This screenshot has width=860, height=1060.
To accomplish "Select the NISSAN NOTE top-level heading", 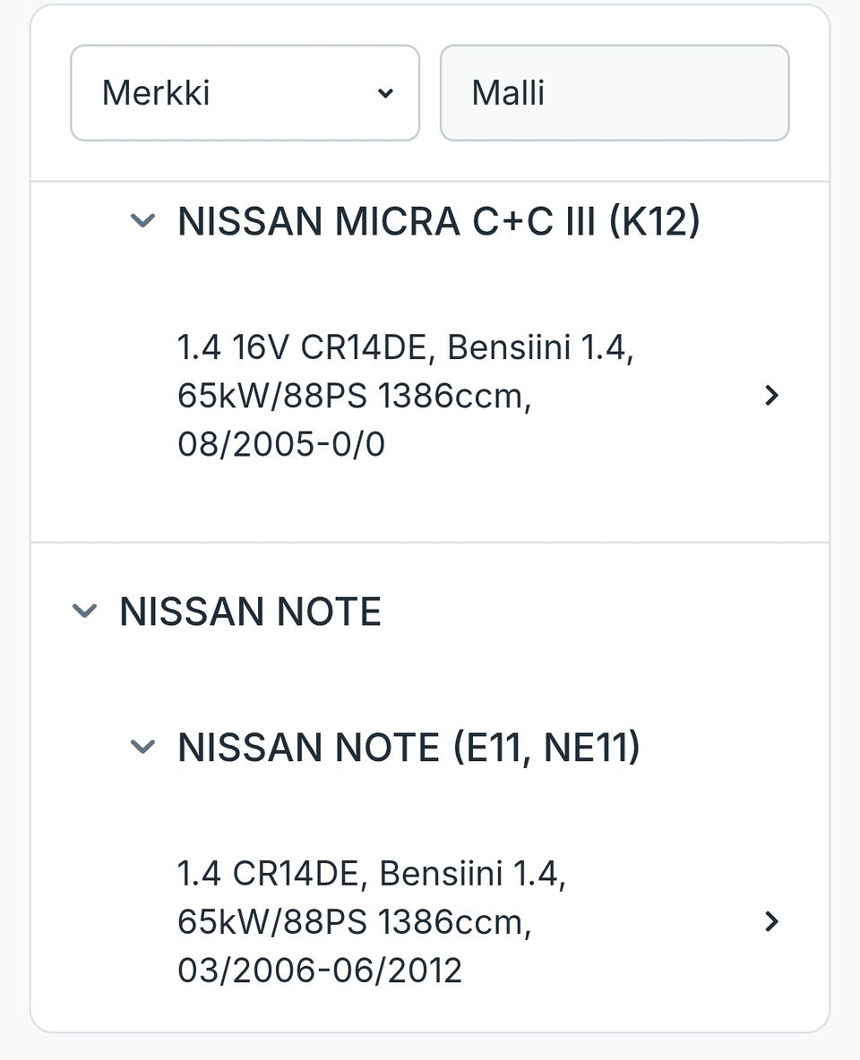I will click(250, 612).
